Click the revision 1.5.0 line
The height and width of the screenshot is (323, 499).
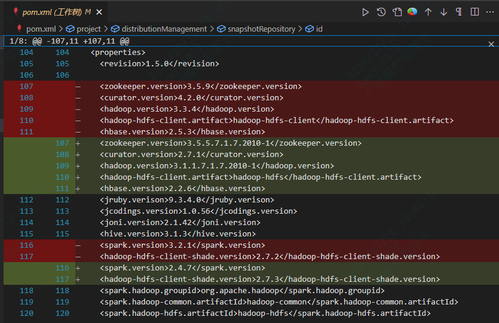click(159, 63)
